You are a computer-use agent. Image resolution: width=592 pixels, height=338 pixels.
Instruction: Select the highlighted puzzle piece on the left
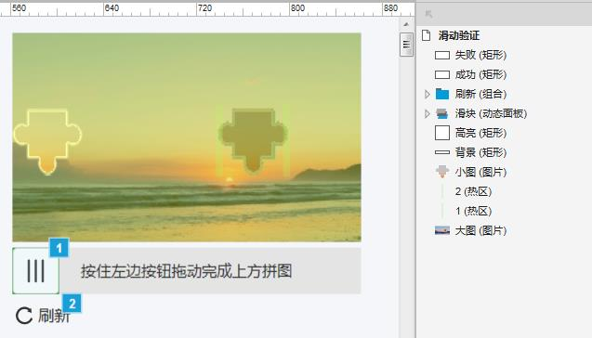pyautogui.click(x=47, y=141)
